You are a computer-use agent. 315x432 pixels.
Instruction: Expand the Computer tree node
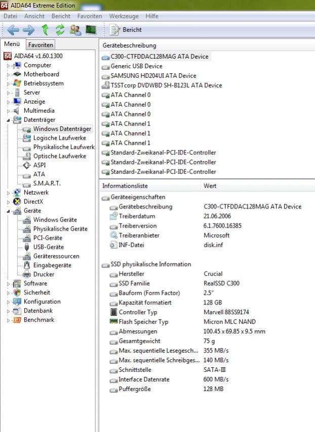coord(8,66)
